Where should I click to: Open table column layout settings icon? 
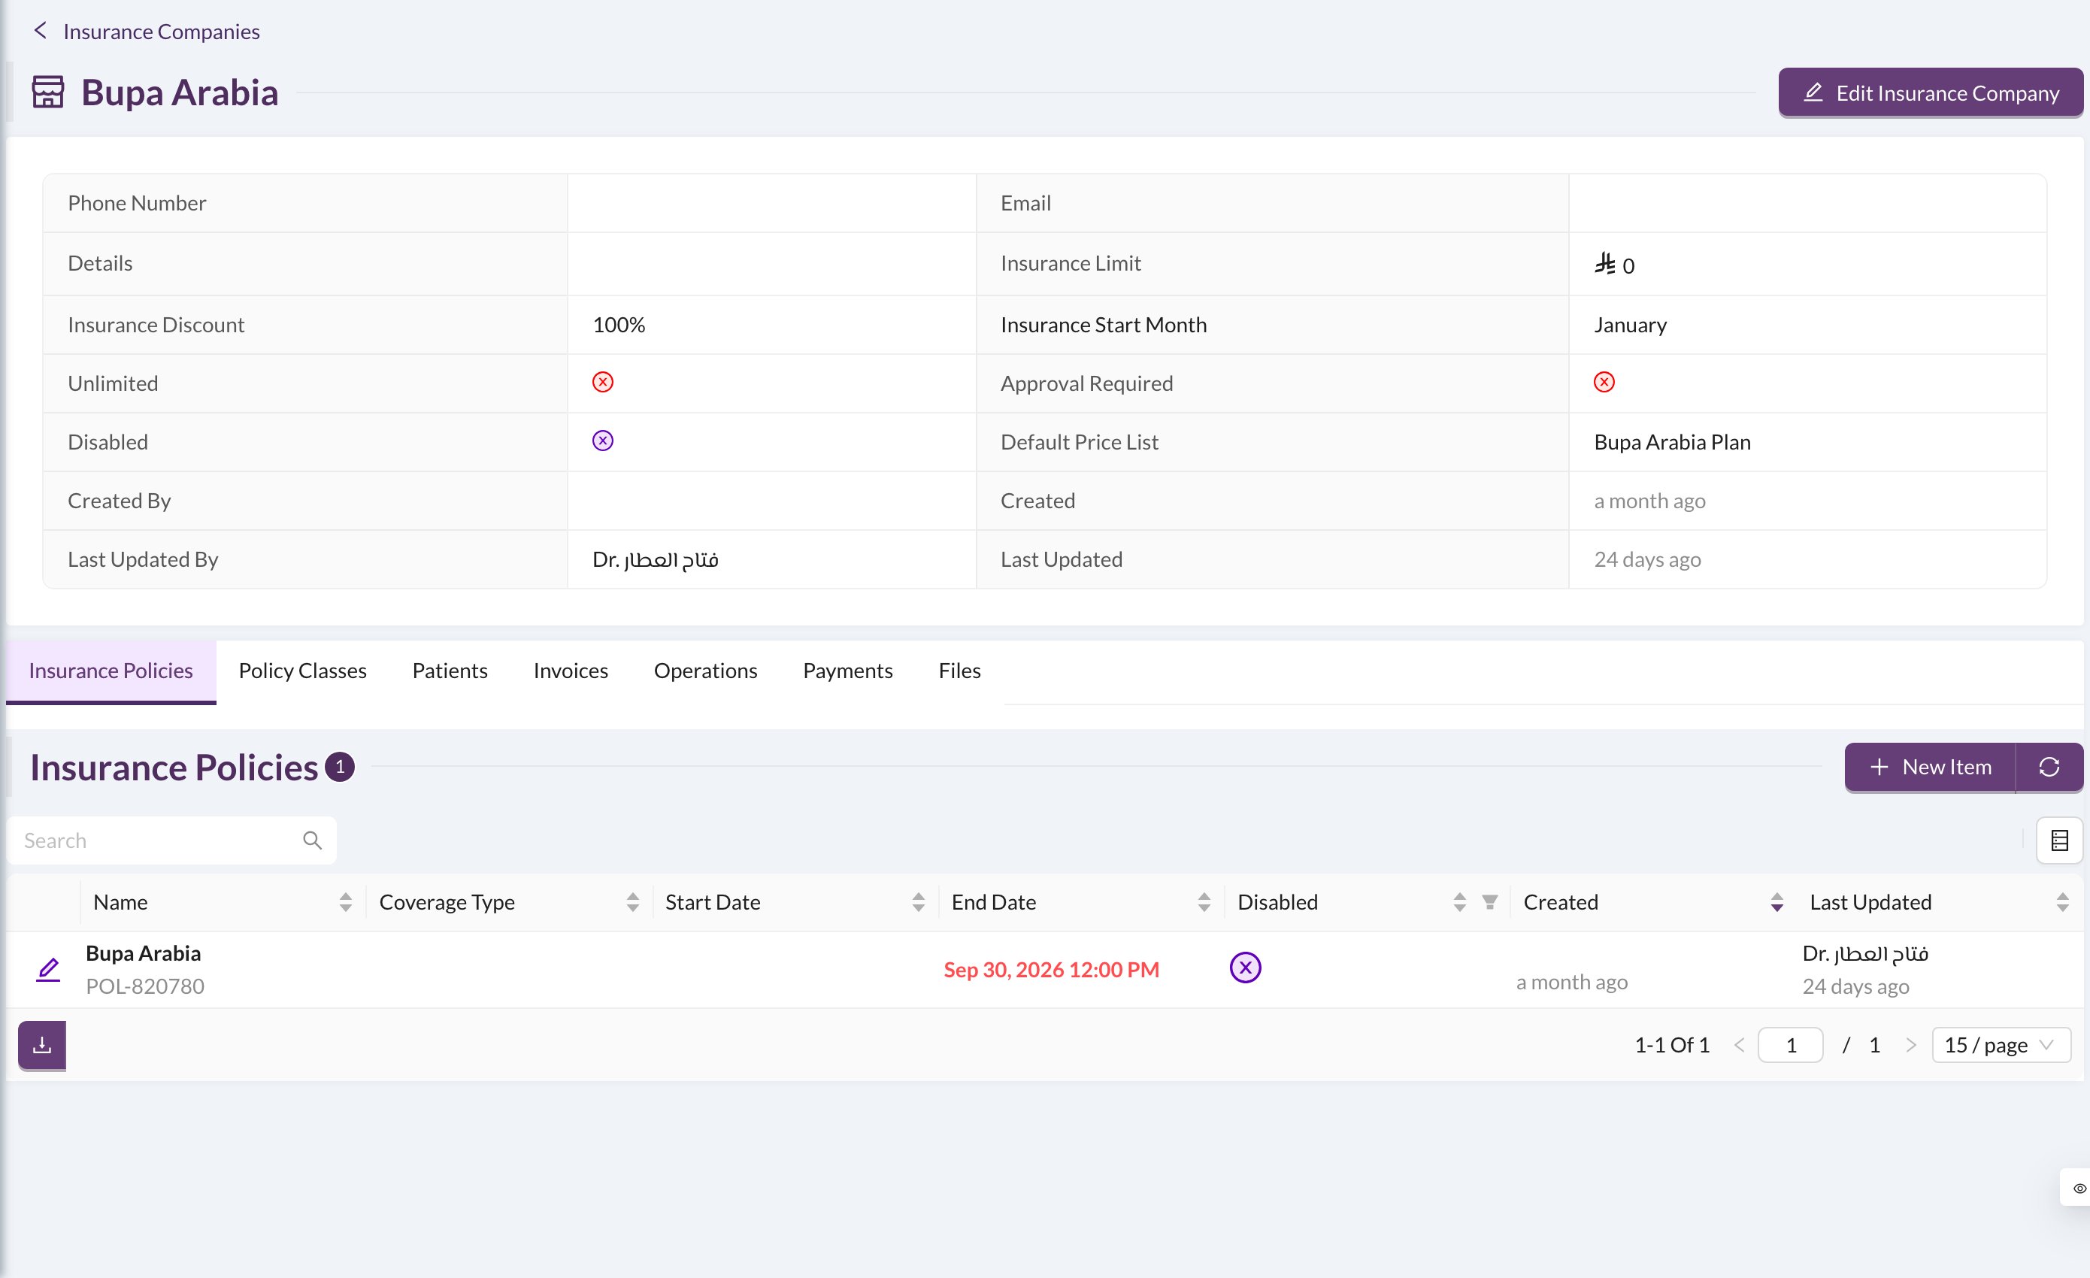pyautogui.click(x=2059, y=840)
